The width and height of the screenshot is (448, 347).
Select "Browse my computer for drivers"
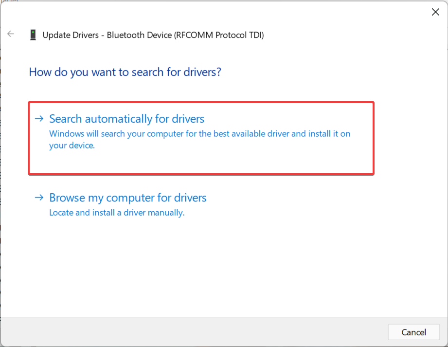click(128, 198)
